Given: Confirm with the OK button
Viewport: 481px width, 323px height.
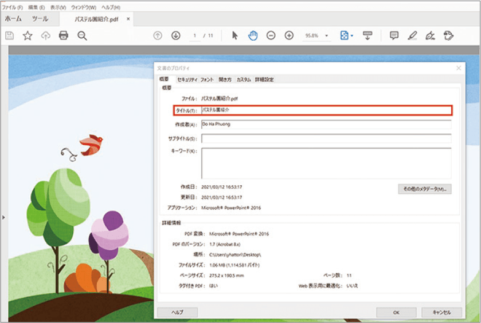Looking at the screenshot, I should [x=396, y=312].
